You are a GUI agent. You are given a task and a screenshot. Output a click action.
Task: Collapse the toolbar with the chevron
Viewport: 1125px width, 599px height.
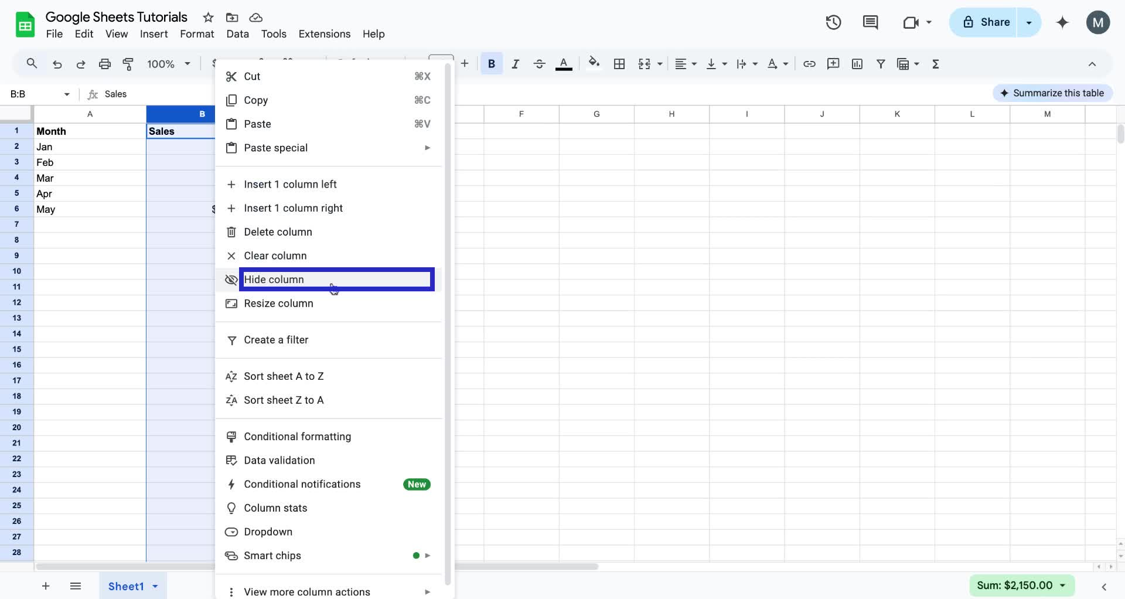(1092, 64)
